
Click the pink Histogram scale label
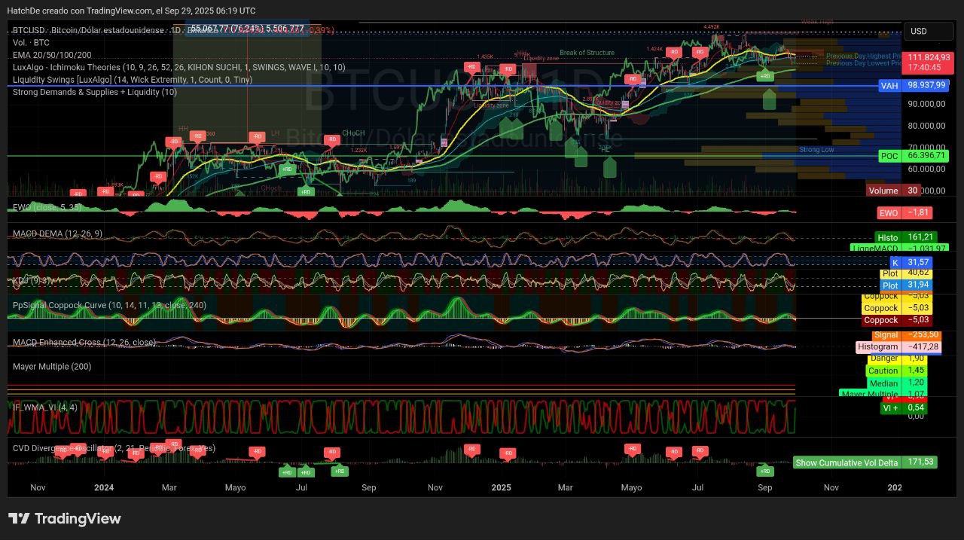[x=877, y=347]
